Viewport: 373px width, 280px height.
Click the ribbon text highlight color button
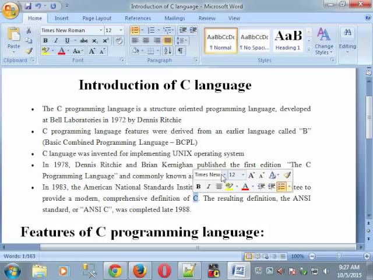coord(45,51)
